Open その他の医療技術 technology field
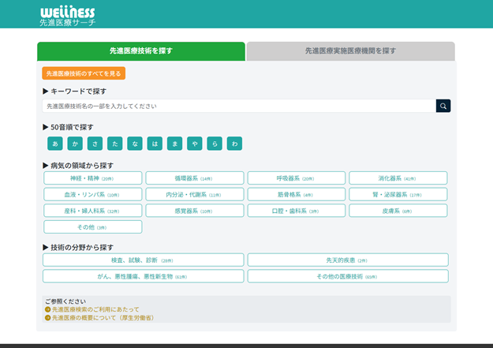Image resolution: width=493 pixels, height=348 pixels. [x=348, y=276]
